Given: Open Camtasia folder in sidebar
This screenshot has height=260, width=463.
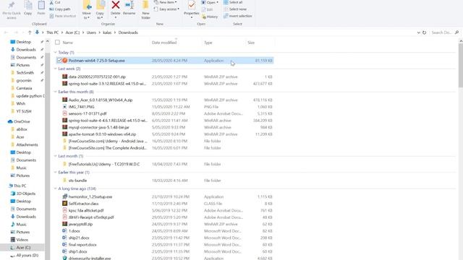Looking at the screenshot, I should click(x=24, y=88).
